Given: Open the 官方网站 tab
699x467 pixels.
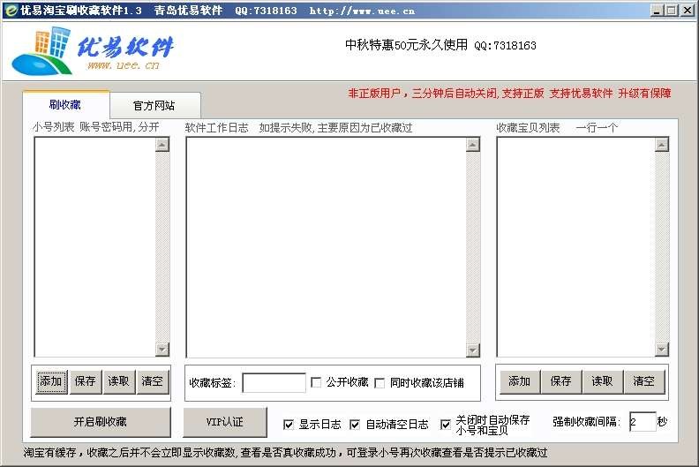Looking at the screenshot, I should point(154,106).
